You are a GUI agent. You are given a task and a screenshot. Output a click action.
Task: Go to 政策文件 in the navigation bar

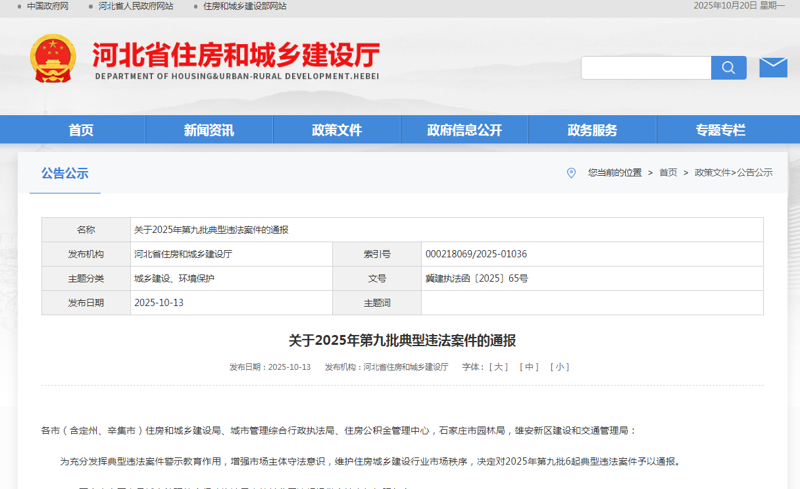point(337,130)
